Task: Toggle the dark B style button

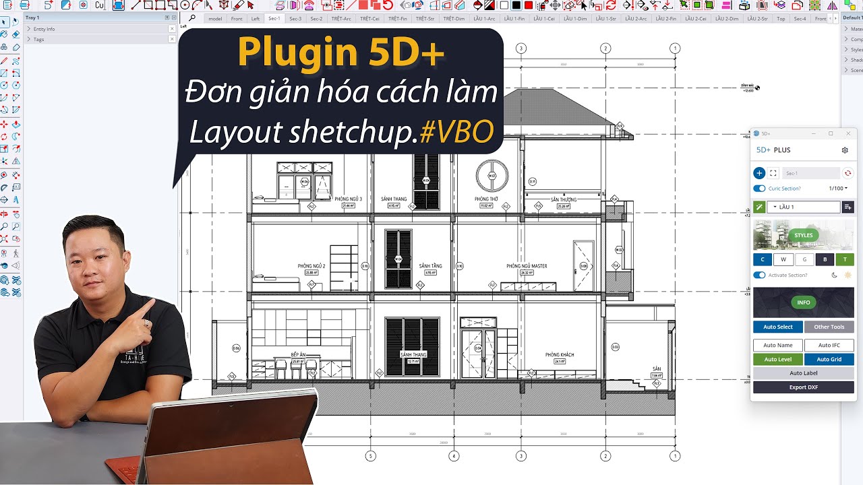Action: [825, 259]
